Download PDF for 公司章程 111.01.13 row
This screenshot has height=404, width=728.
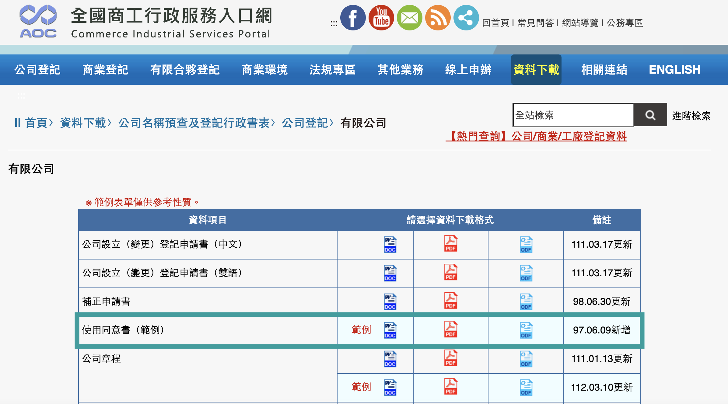pyautogui.click(x=450, y=358)
